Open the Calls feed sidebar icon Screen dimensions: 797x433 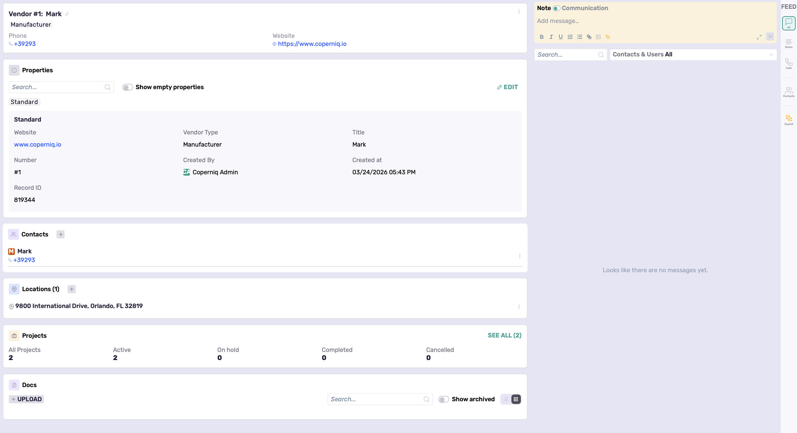point(789,63)
